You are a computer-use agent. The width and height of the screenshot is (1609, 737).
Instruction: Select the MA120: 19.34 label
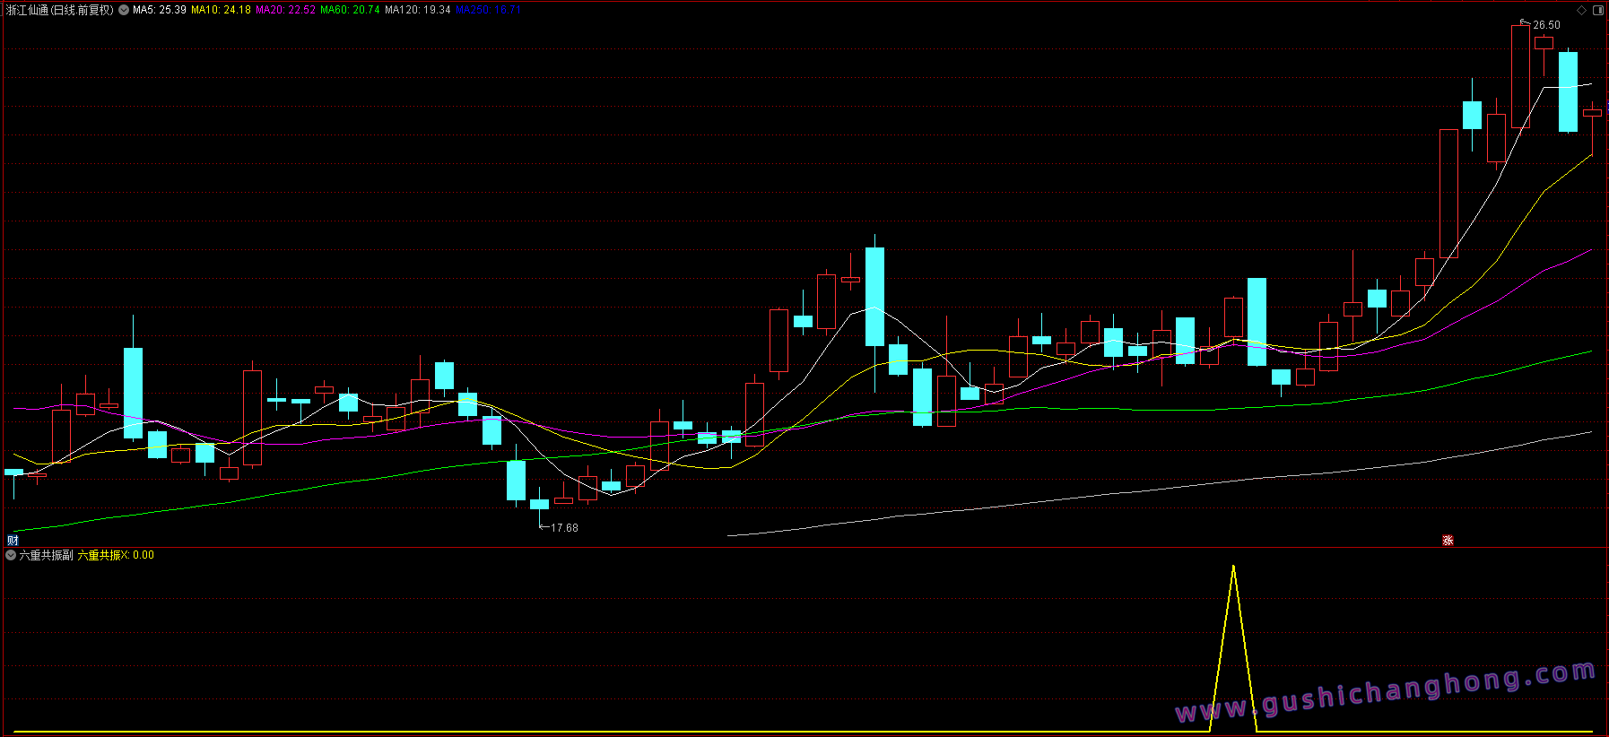coord(417,11)
